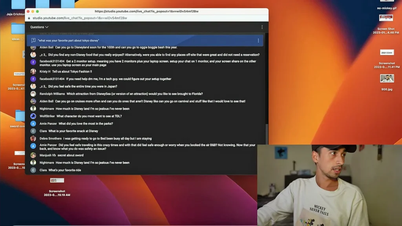Select pinned question 'what was your favorite part about tokyo disney'
This screenshot has width=402, height=226.
pyautogui.click(x=145, y=40)
